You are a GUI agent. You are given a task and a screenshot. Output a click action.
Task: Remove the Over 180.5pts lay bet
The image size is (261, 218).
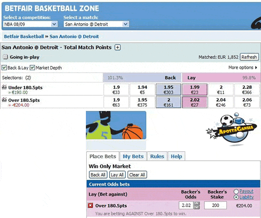[90, 206]
